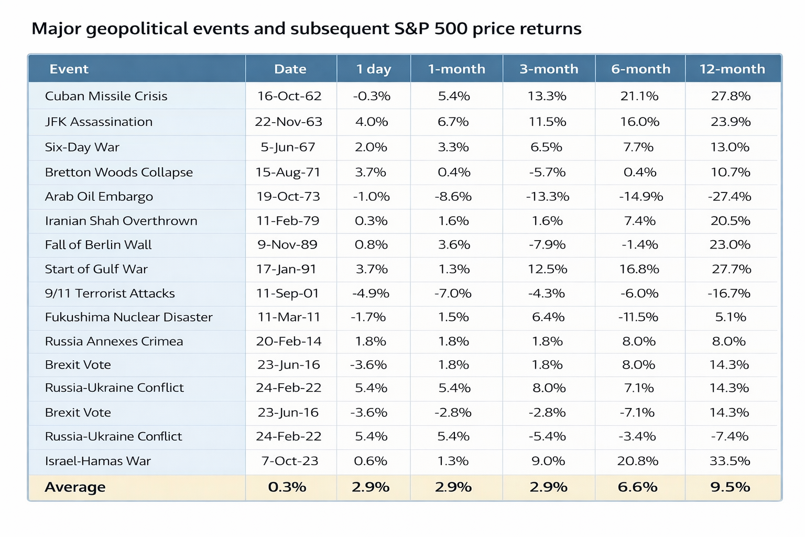
Task: Click the Event column header
Action: (69, 69)
